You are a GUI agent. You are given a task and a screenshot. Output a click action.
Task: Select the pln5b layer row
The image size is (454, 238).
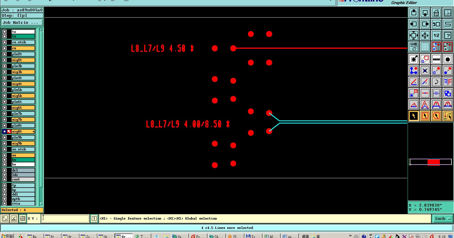pyautogui.click(x=23, y=90)
